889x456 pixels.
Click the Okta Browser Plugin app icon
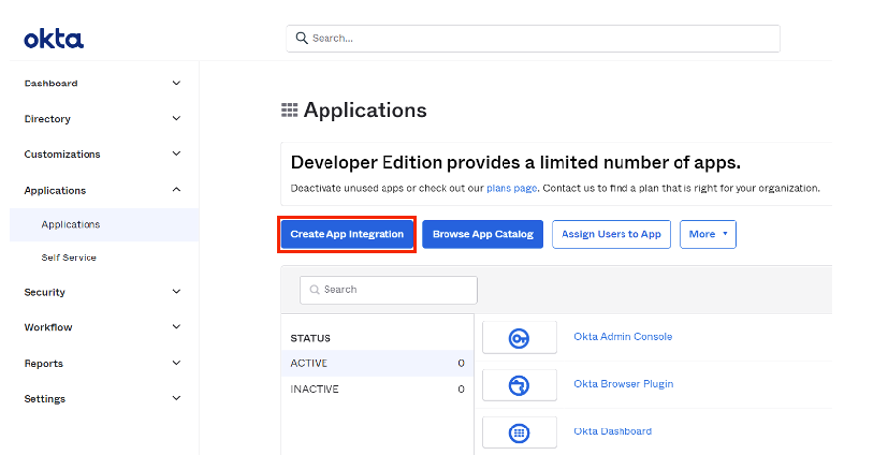coord(519,386)
